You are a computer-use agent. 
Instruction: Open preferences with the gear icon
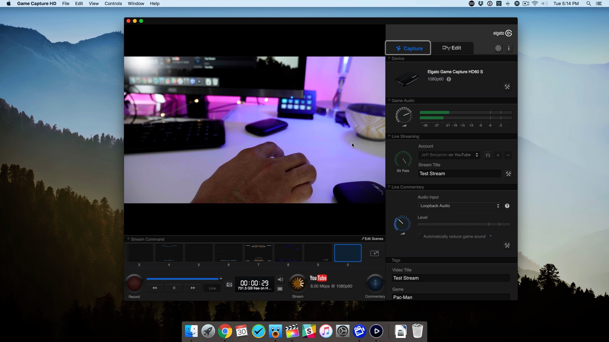[x=498, y=48]
